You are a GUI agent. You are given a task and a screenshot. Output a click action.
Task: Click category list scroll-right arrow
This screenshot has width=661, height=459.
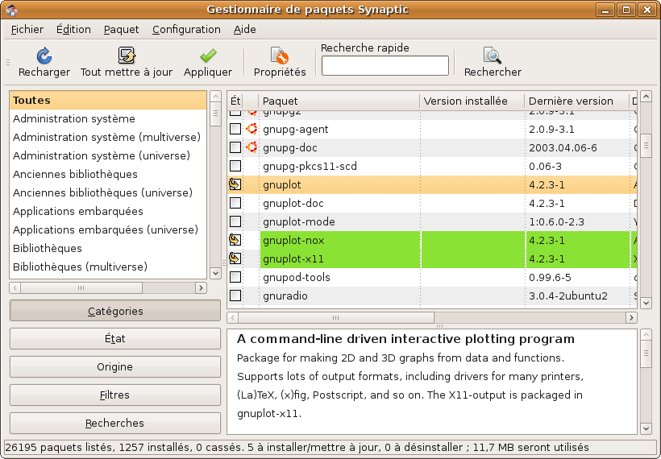(201, 288)
